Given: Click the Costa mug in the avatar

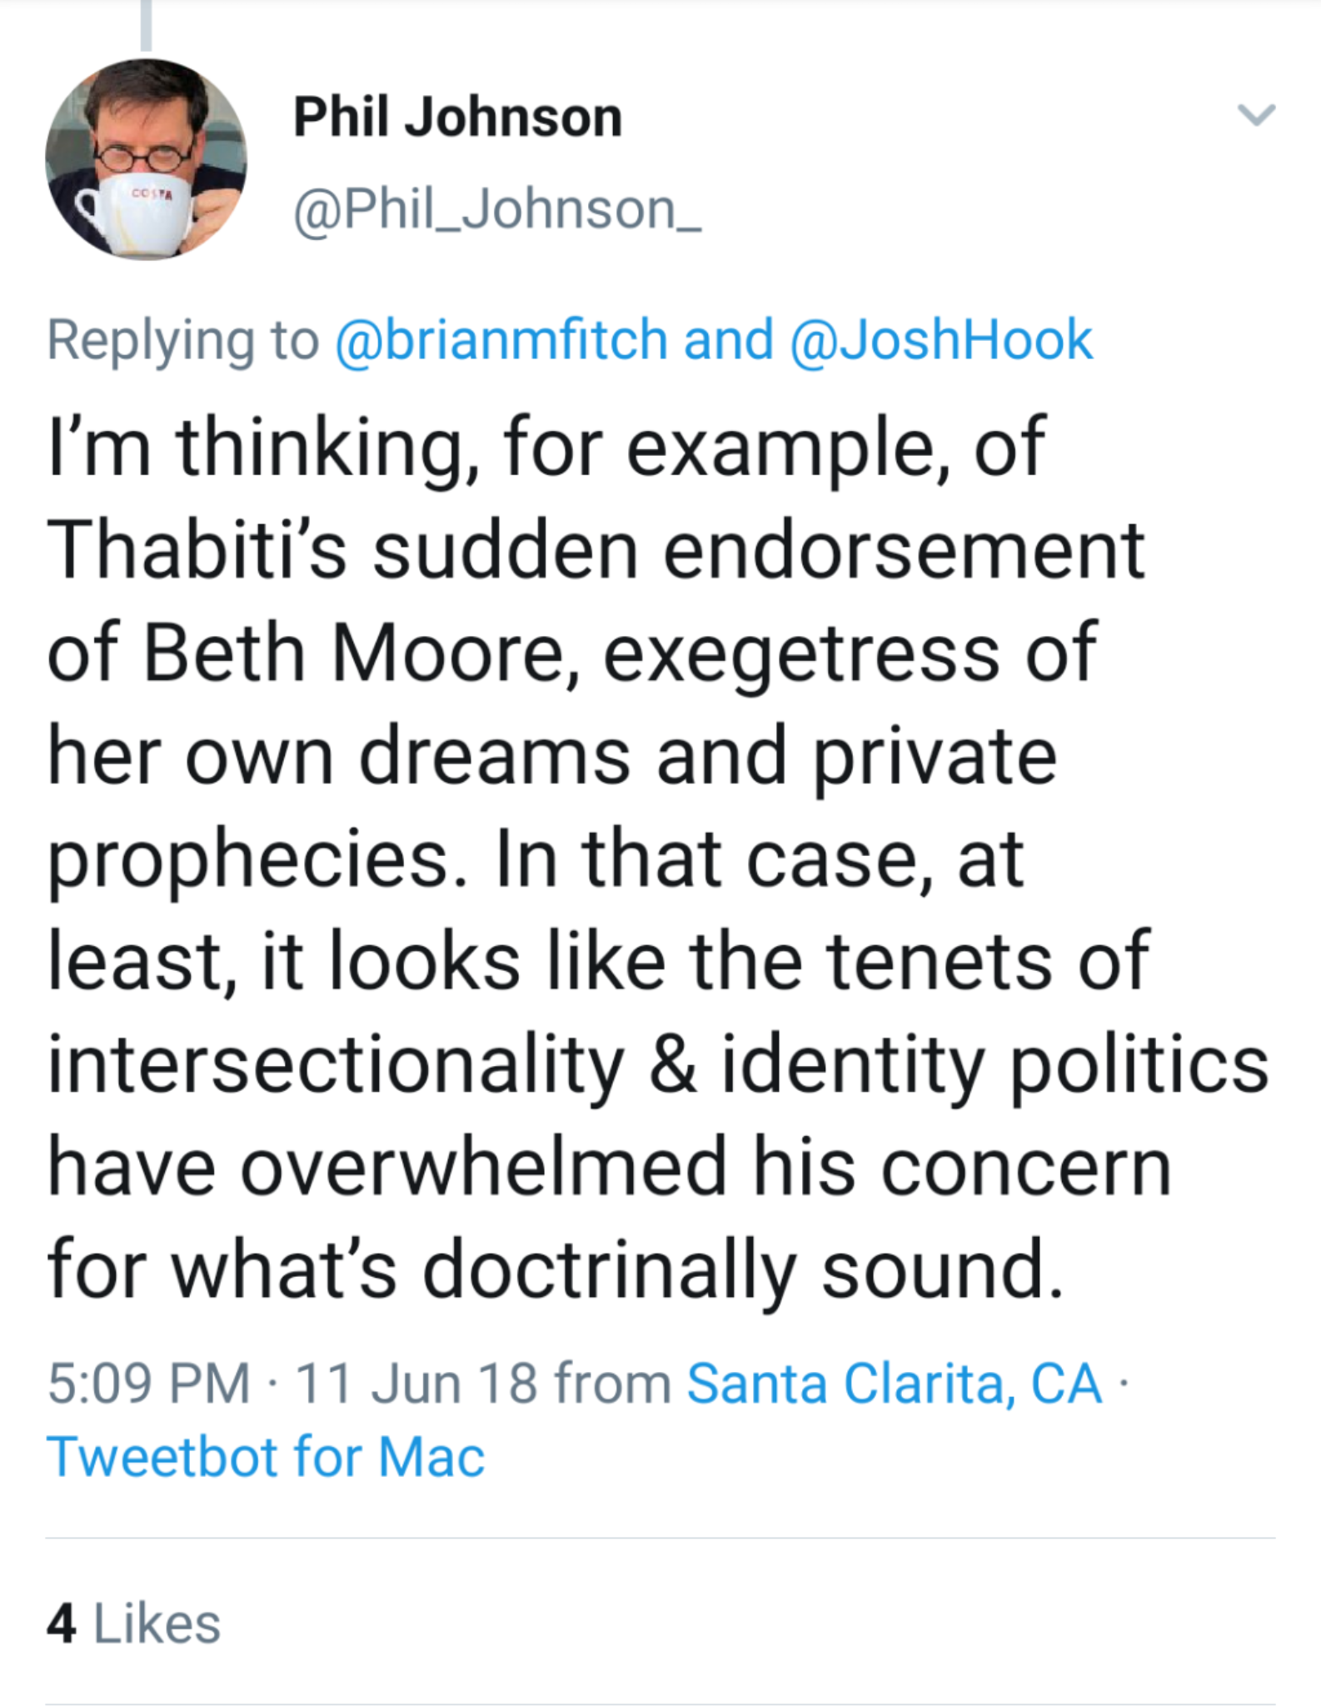Looking at the screenshot, I should click(x=142, y=213).
